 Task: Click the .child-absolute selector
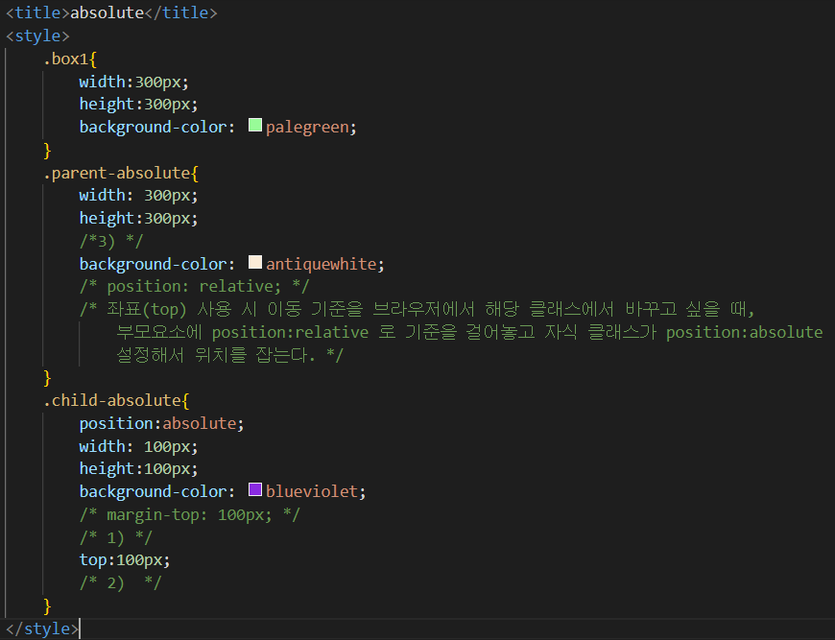point(112,400)
